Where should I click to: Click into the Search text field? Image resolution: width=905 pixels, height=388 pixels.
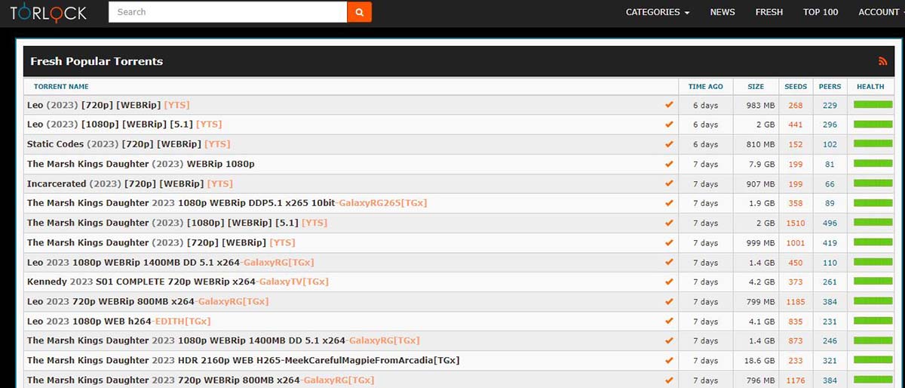(227, 12)
